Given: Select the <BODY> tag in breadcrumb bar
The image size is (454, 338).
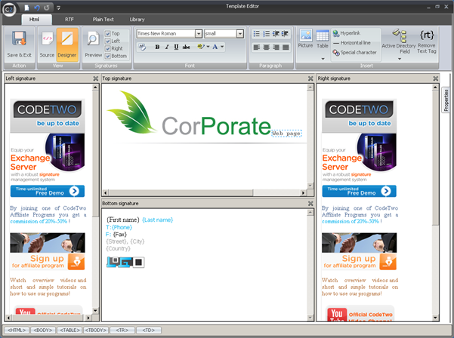Looking at the screenshot, I should [43, 330].
